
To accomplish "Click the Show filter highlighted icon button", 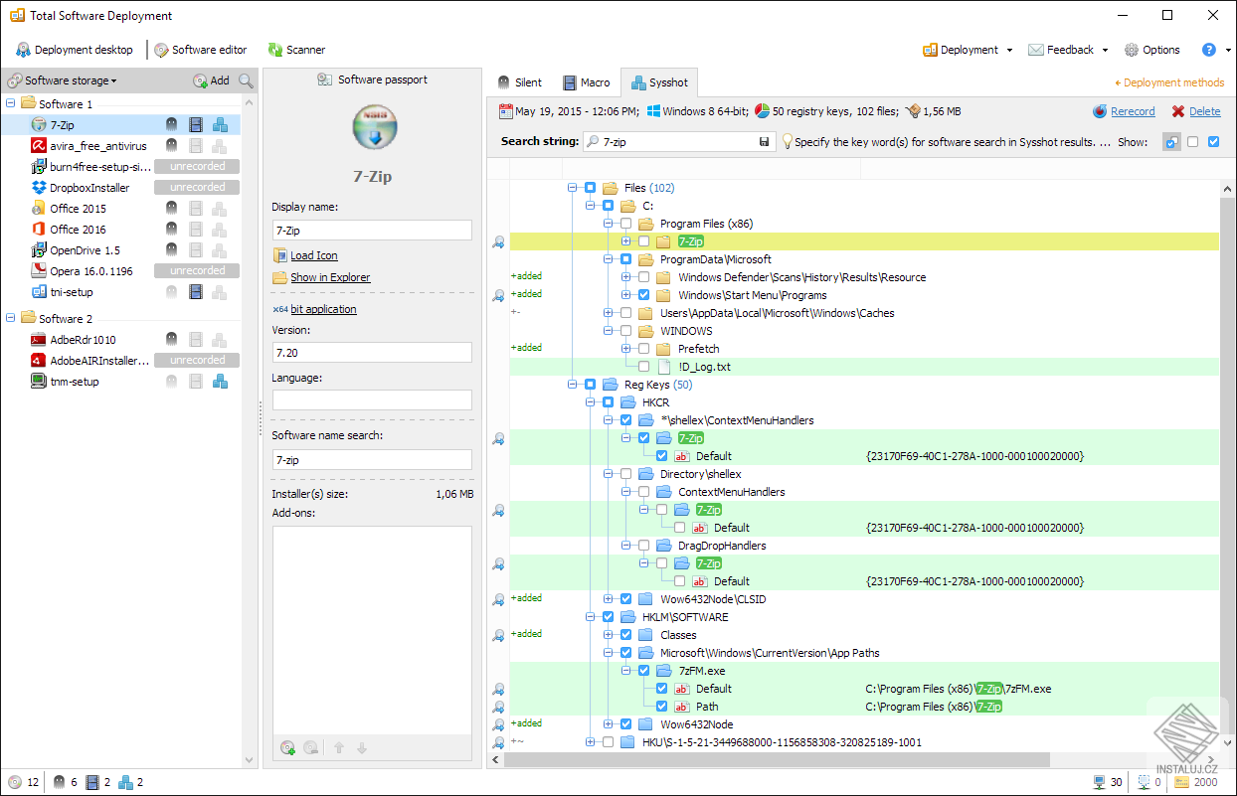I will click(x=1171, y=142).
